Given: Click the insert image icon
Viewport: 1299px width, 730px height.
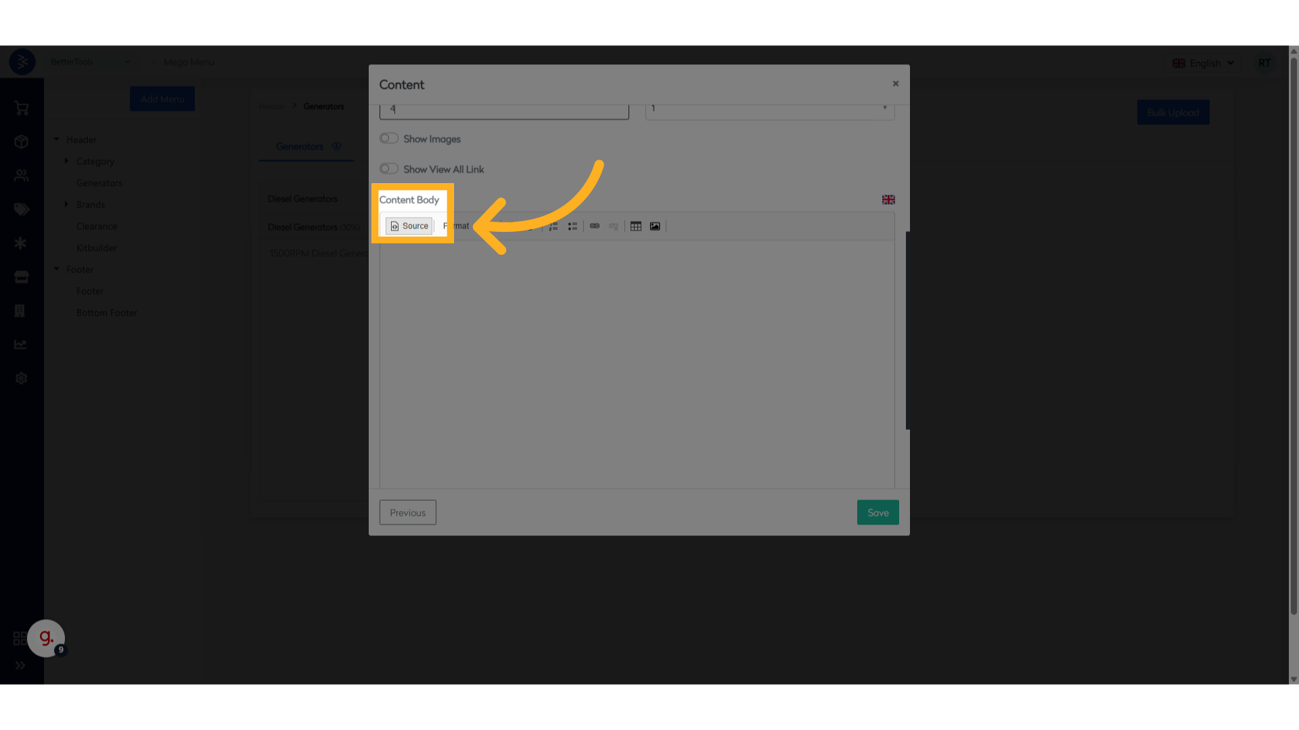Looking at the screenshot, I should (655, 226).
